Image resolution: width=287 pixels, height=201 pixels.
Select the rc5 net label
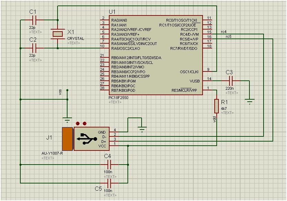[228, 36]
